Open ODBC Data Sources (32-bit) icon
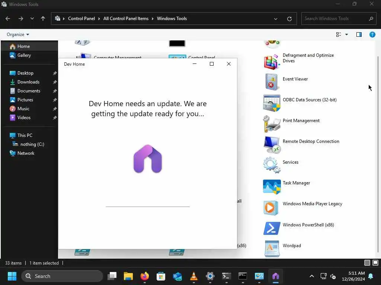Viewport: 381px width, 285px height. pos(272,103)
